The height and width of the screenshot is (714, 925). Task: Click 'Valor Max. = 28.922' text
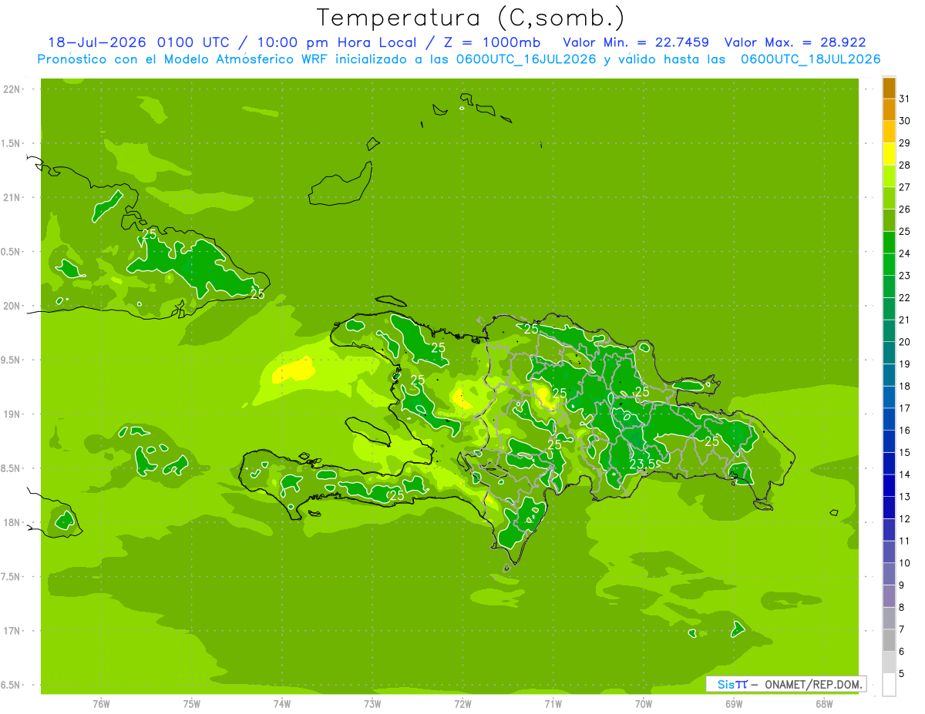(x=795, y=42)
